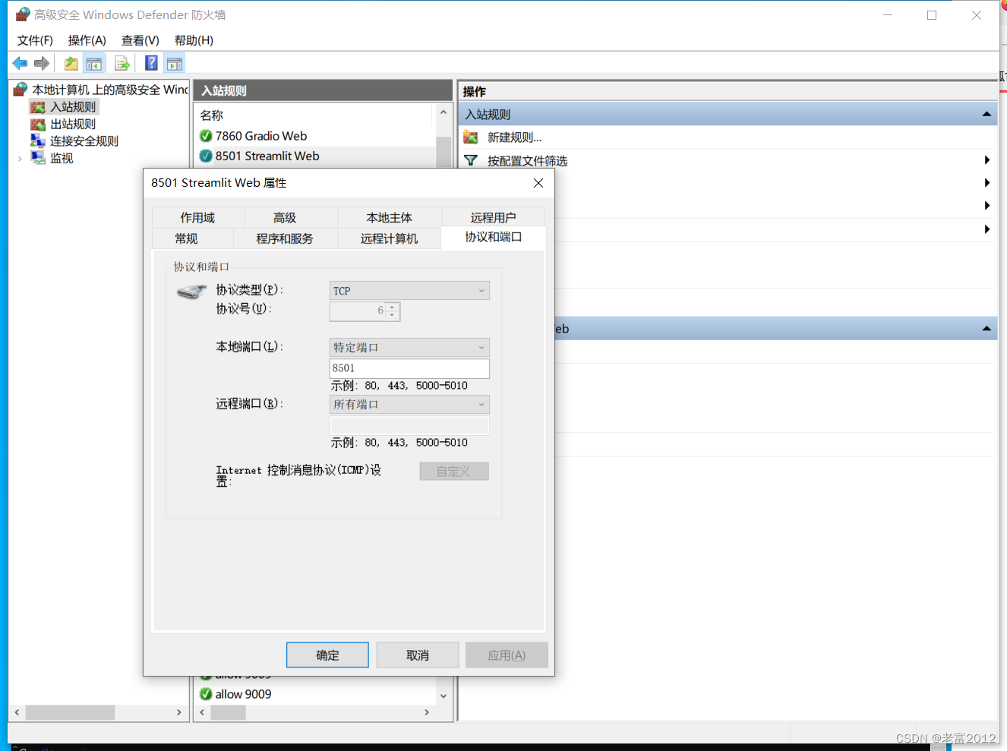
Task: Click the back arrow toolbar icon
Action: pyautogui.click(x=20, y=64)
